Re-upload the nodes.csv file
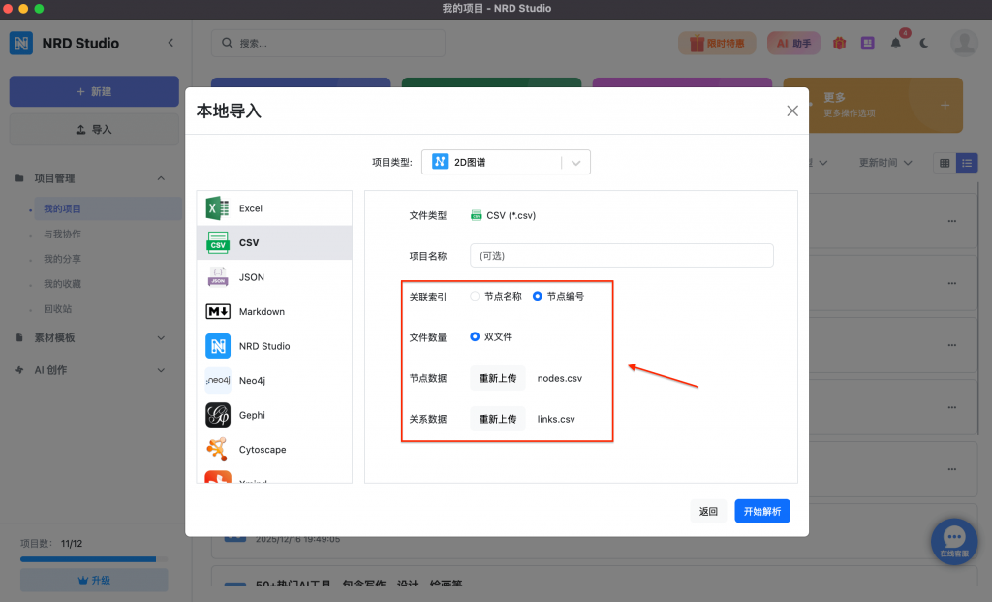The height and width of the screenshot is (602, 992). [x=498, y=378]
